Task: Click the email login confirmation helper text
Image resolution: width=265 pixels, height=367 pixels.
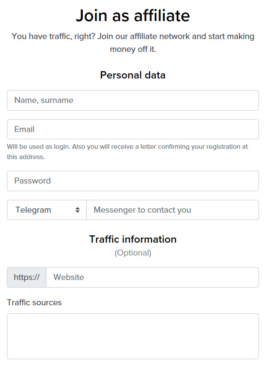Action: pos(126,151)
